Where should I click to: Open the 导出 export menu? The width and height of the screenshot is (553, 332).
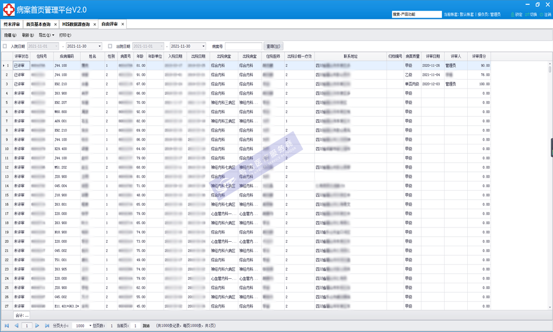coord(46,35)
